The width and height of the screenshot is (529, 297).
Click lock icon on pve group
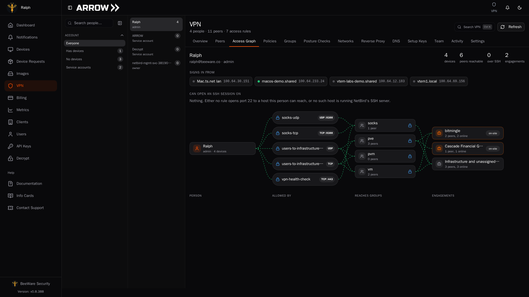(410, 141)
